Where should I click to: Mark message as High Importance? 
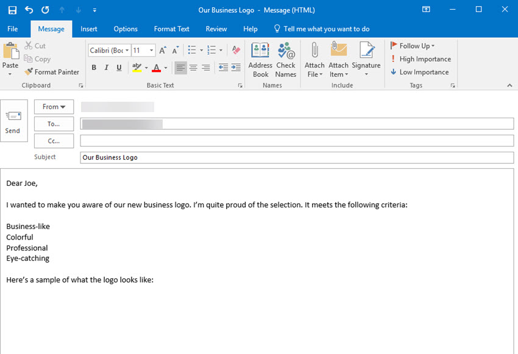(x=420, y=59)
